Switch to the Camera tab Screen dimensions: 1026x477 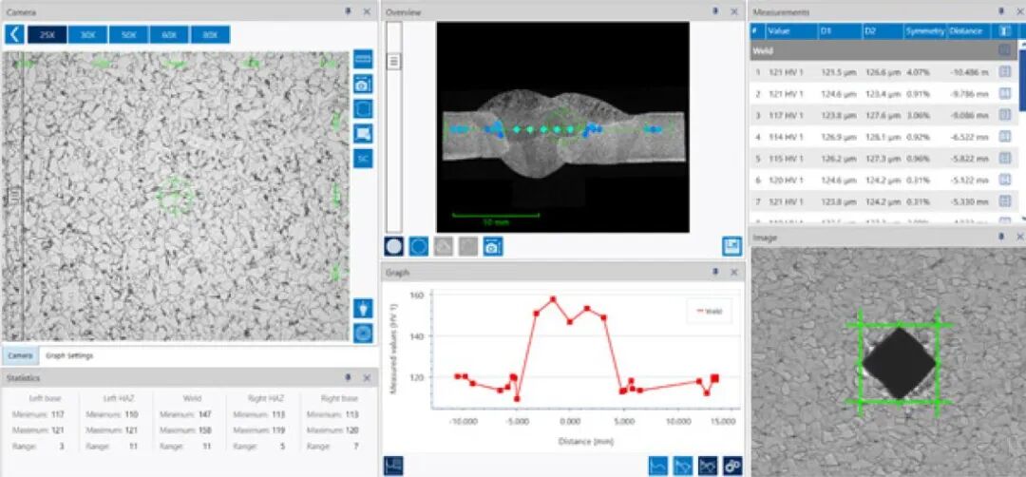click(21, 355)
